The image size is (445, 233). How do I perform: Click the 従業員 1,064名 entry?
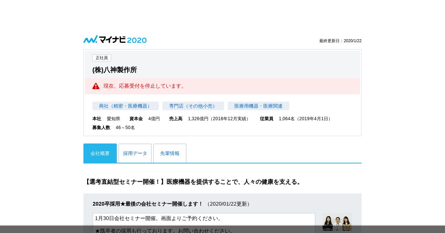[296, 119]
